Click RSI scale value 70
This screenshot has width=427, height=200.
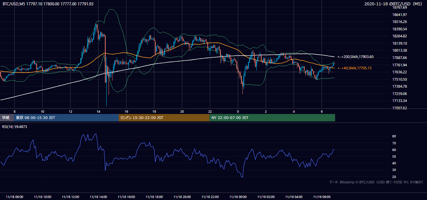[394, 143]
